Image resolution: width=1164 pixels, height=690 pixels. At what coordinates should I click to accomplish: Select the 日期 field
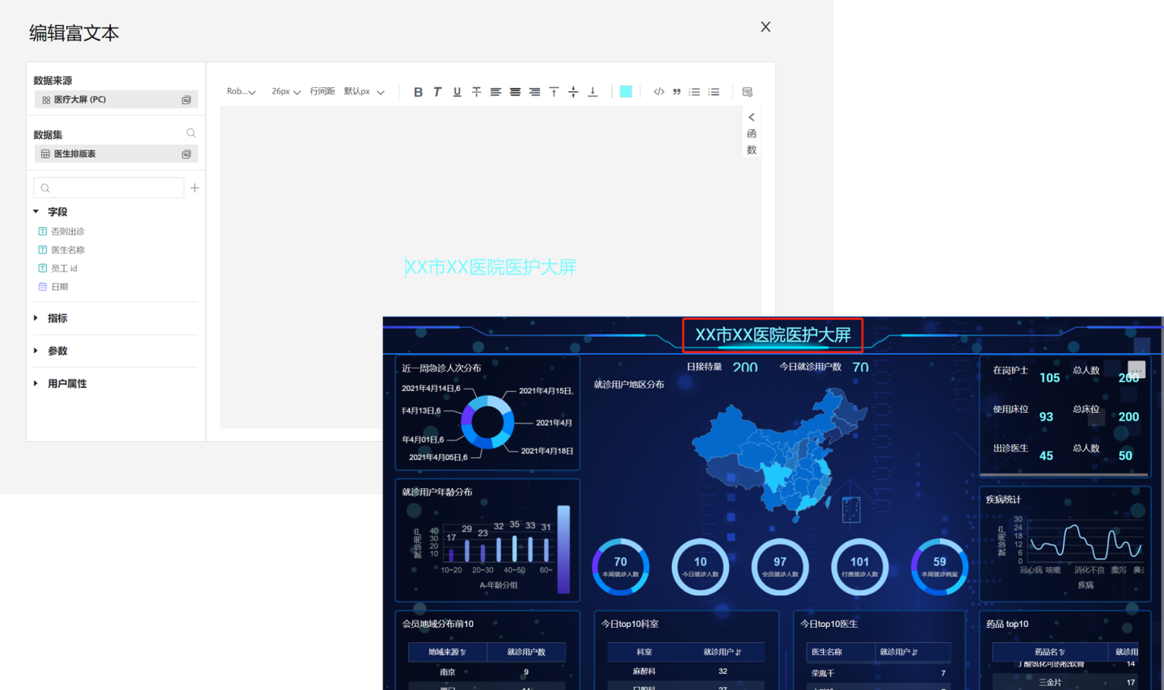(60, 287)
